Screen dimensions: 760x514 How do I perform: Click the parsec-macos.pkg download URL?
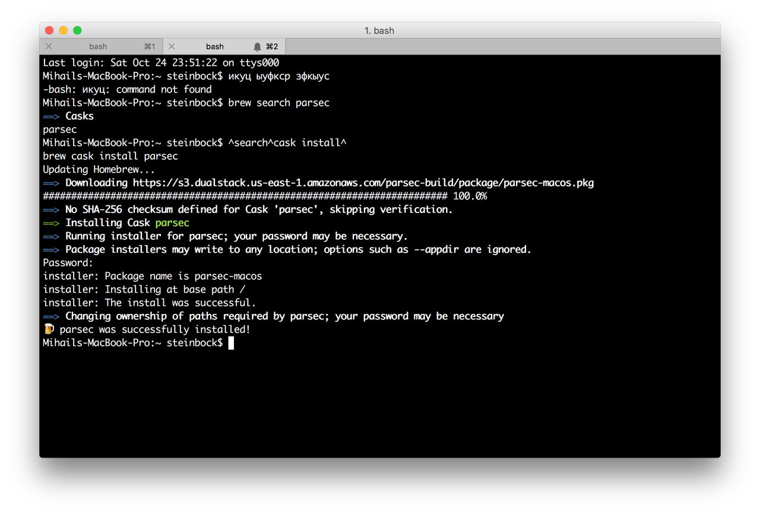coord(363,183)
